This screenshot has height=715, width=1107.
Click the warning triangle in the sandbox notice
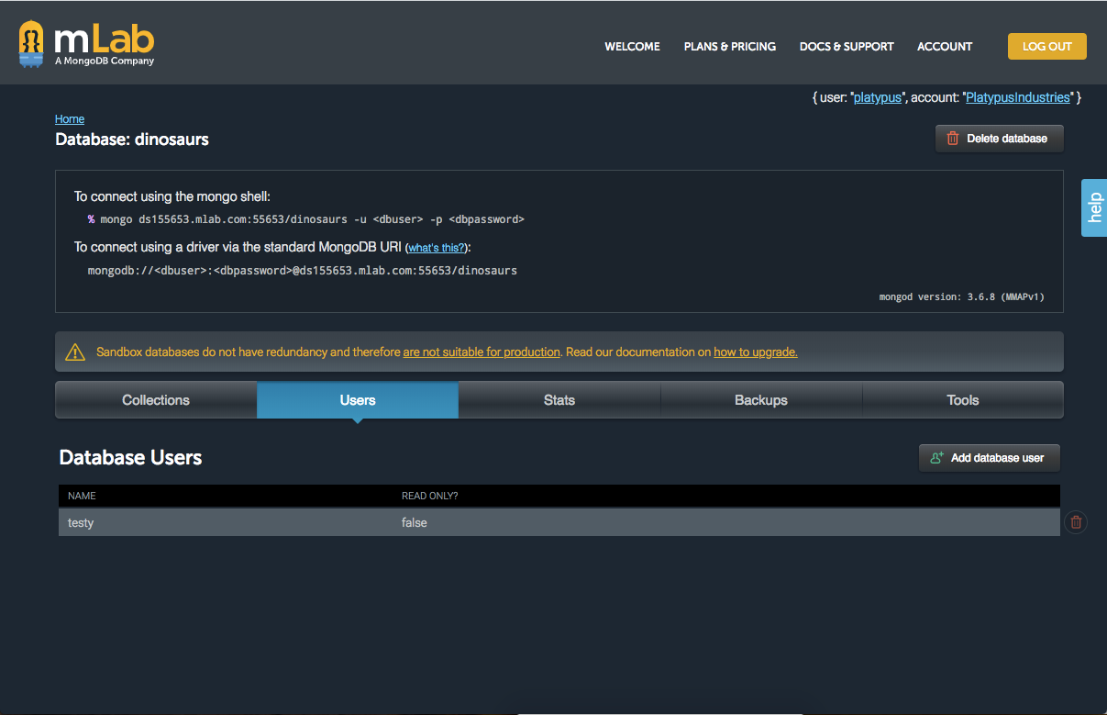tap(75, 351)
